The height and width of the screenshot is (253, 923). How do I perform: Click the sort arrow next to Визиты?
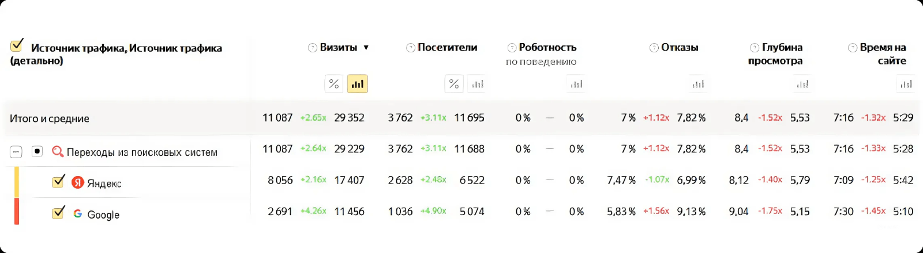click(x=366, y=48)
